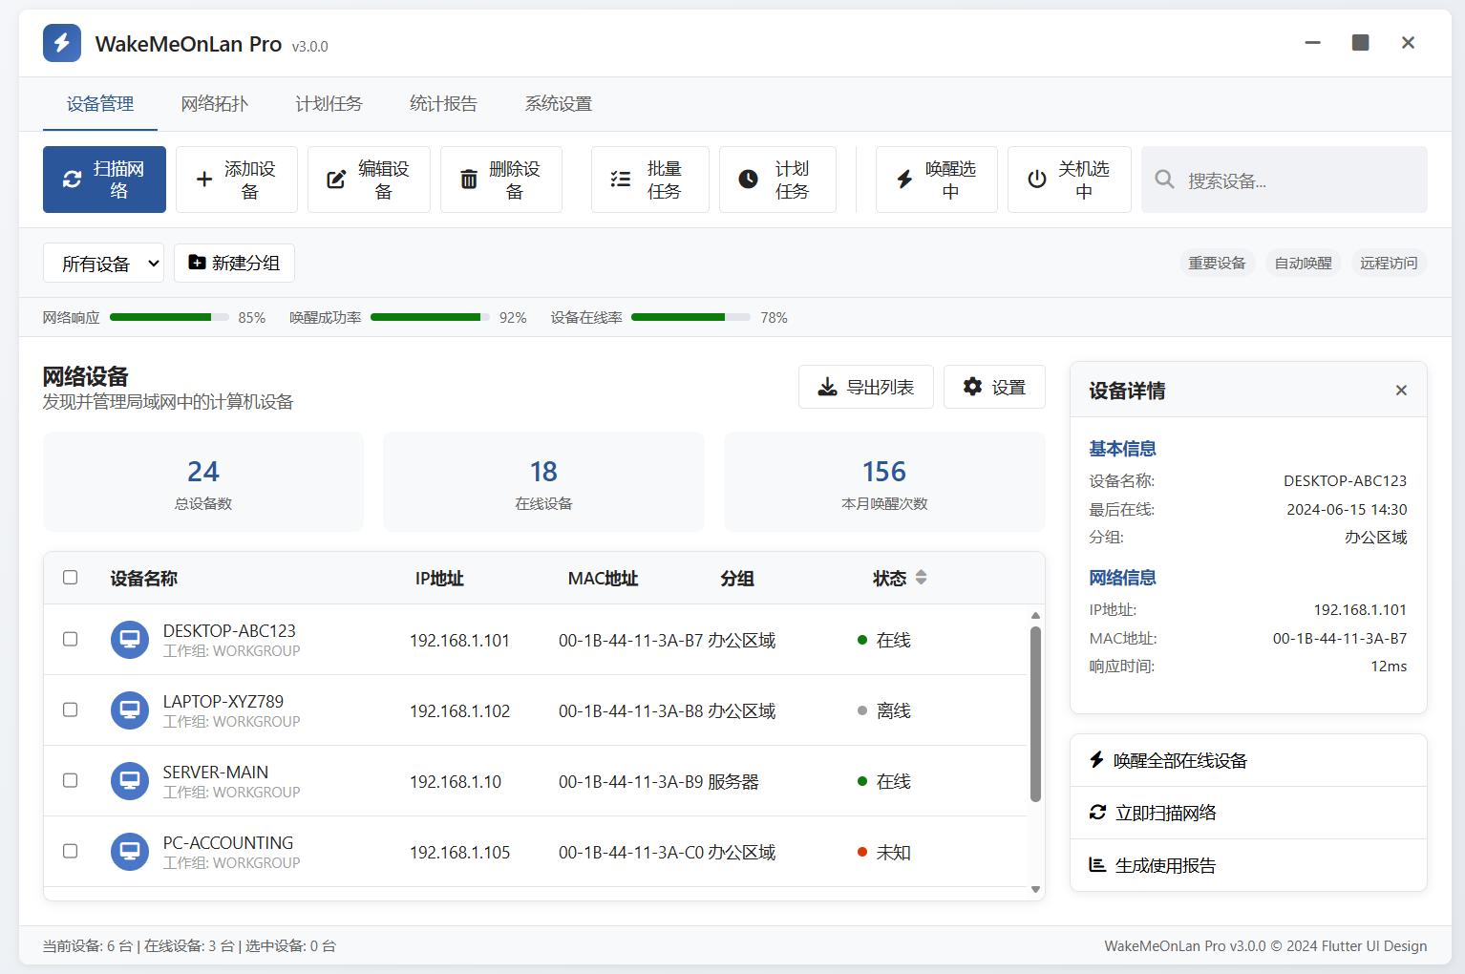
Task: Open the 计划任务 tab
Action: (329, 103)
